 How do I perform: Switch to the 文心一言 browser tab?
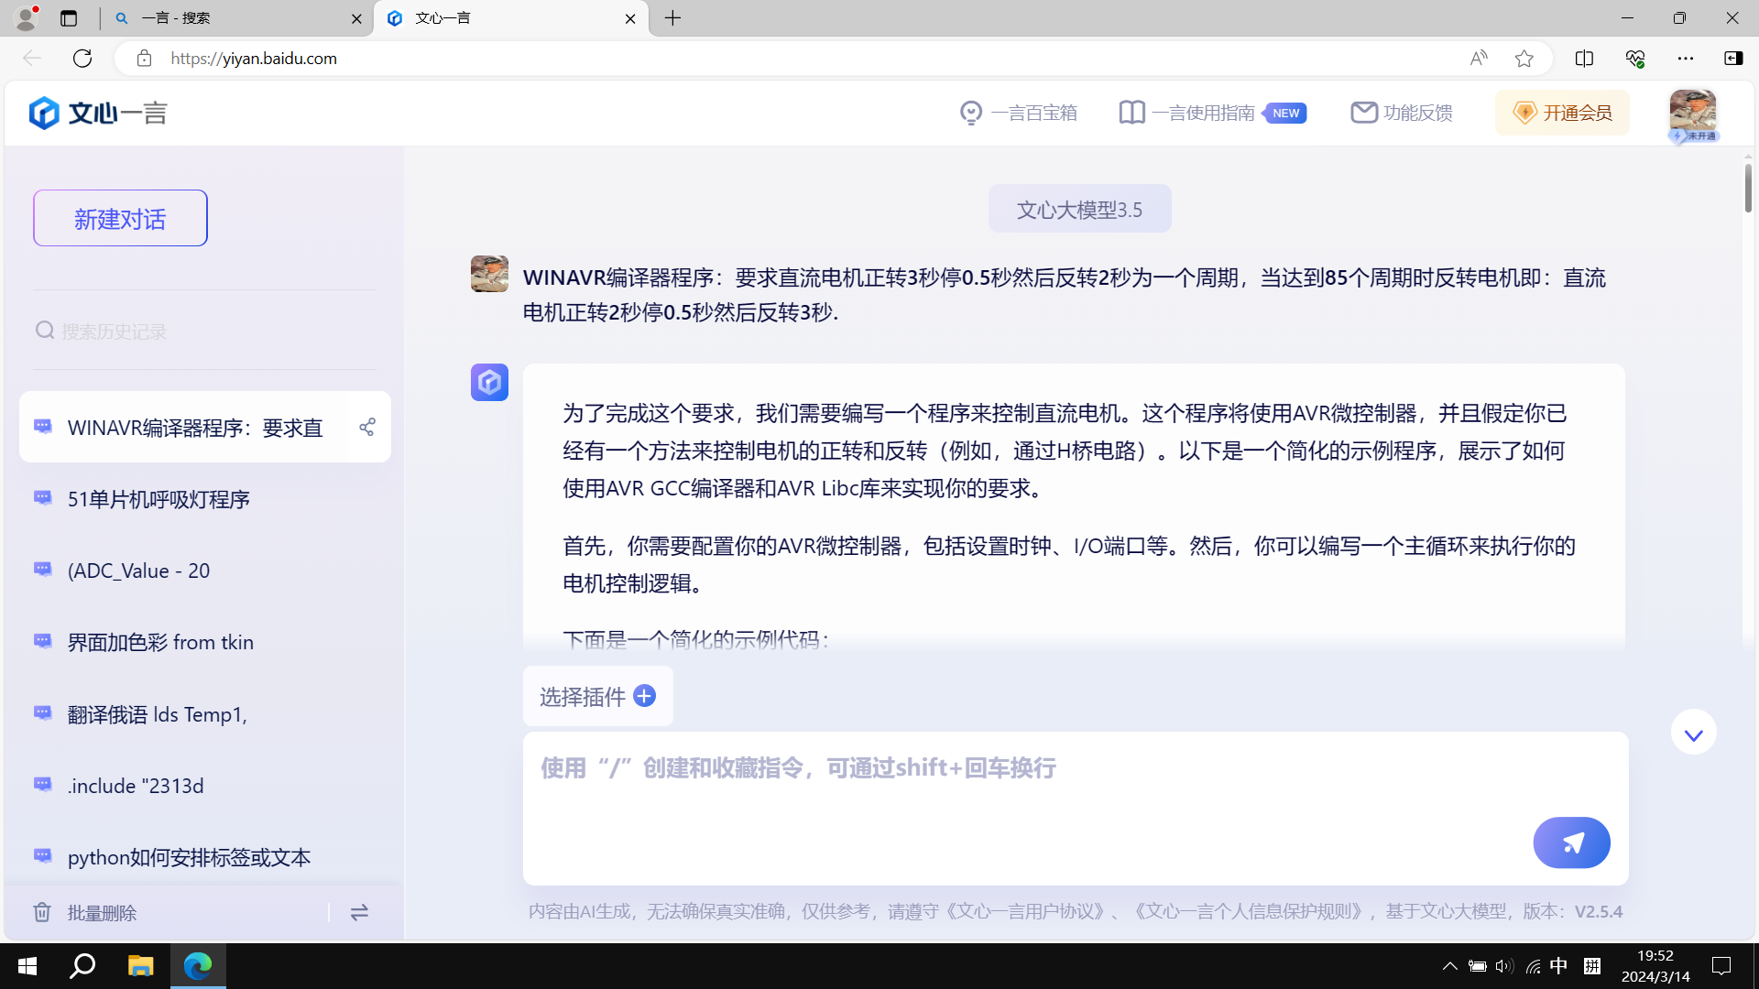[x=510, y=18]
